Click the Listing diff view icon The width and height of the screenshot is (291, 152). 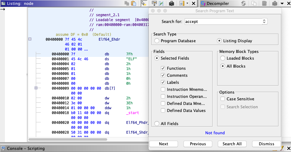(x=161, y=3)
